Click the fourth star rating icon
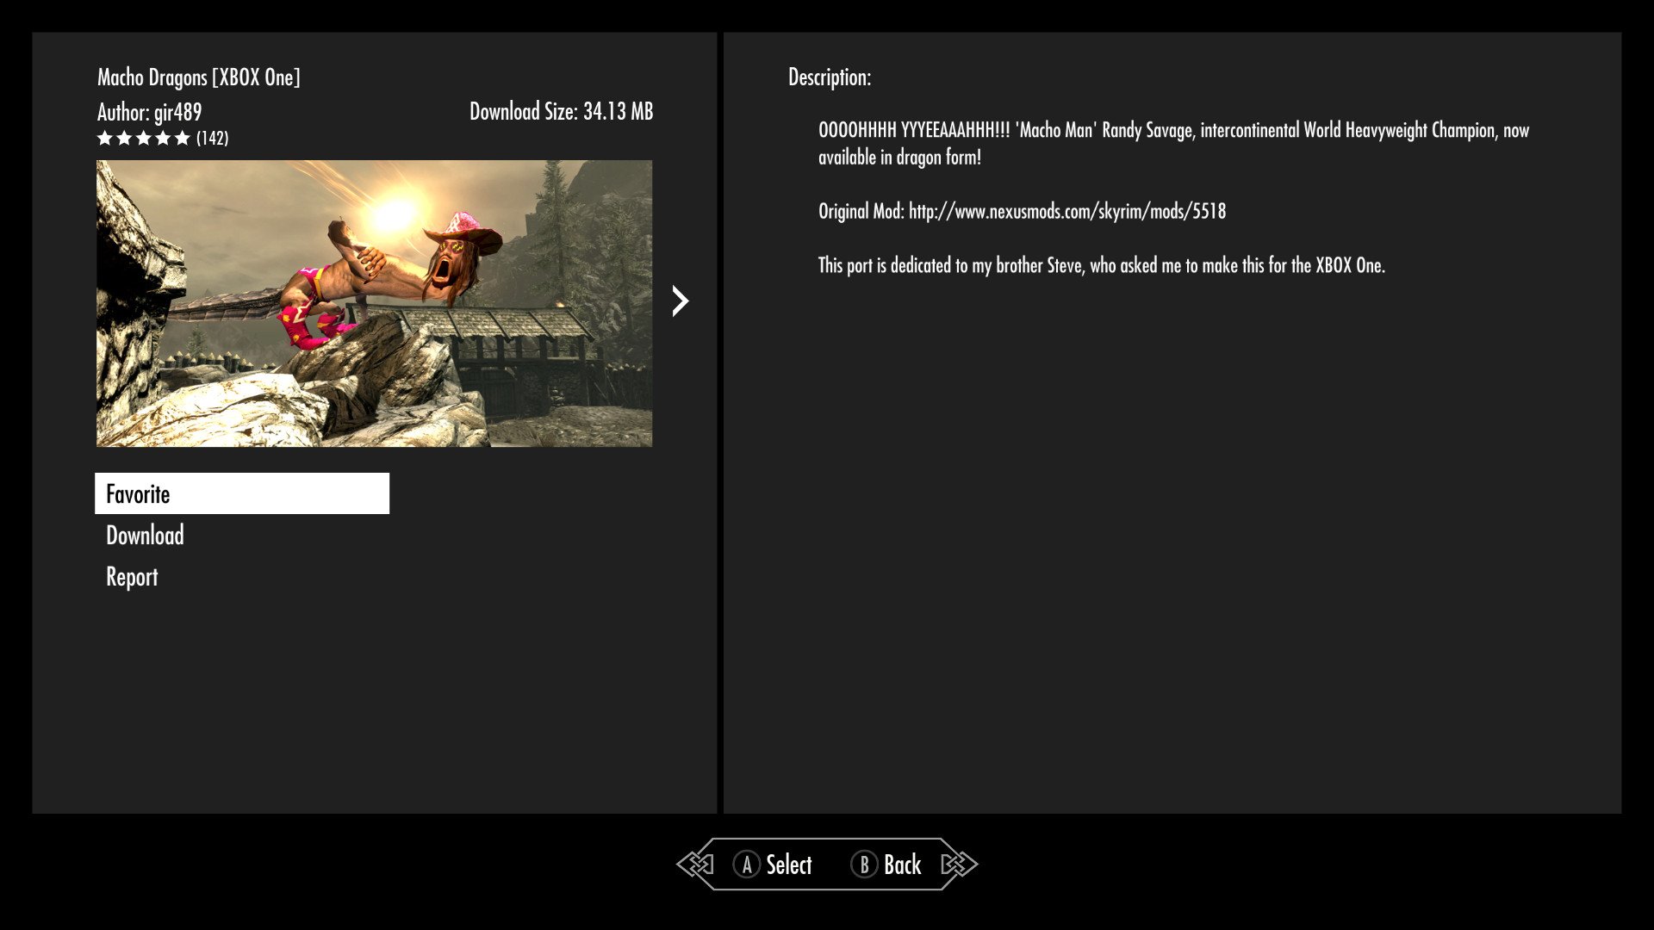The height and width of the screenshot is (930, 1654). [x=161, y=138]
